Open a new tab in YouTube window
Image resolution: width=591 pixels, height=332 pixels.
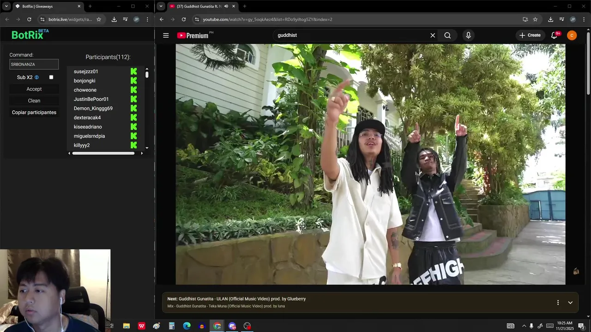tap(245, 6)
